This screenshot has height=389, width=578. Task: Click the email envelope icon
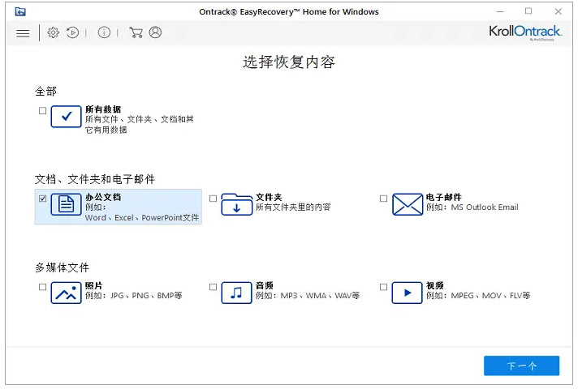(x=408, y=204)
